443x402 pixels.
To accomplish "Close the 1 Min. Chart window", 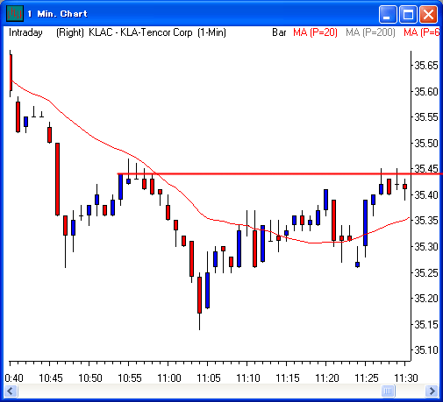I will (x=428, y=14).
